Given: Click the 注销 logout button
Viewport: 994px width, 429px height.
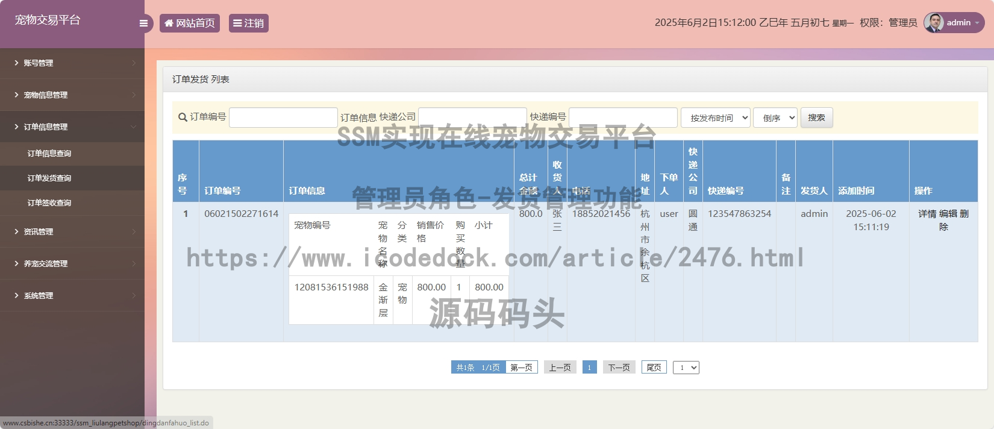Looking at the screenshot, I should point(249,23).
